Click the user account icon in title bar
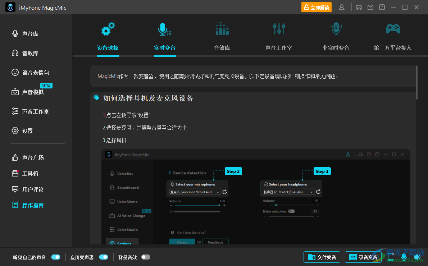 pyautogui.click(x=341, y=7)
